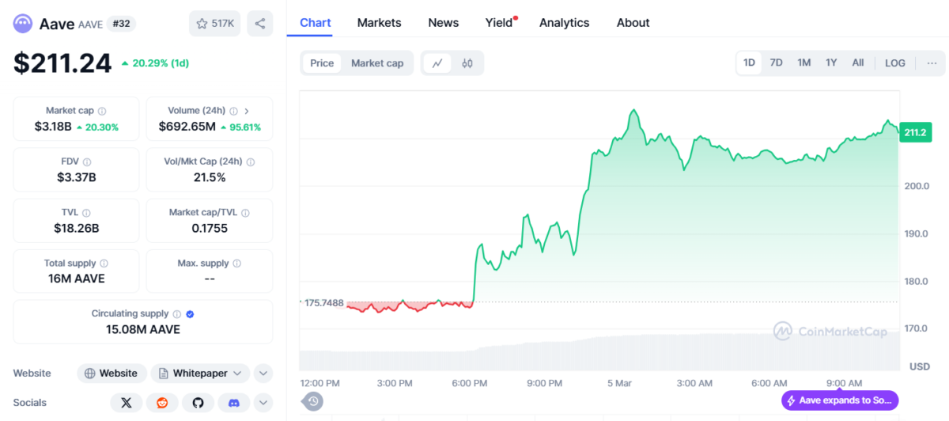949x421 pixels.
Task: Click the 175.7488 opening price label
Action: (x=323, y=302)
